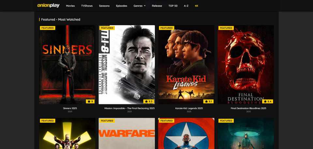The image size is (313, 149).
Task: Click year 2025 under Final Destination Bloodlines
Action: pos(248,112)
